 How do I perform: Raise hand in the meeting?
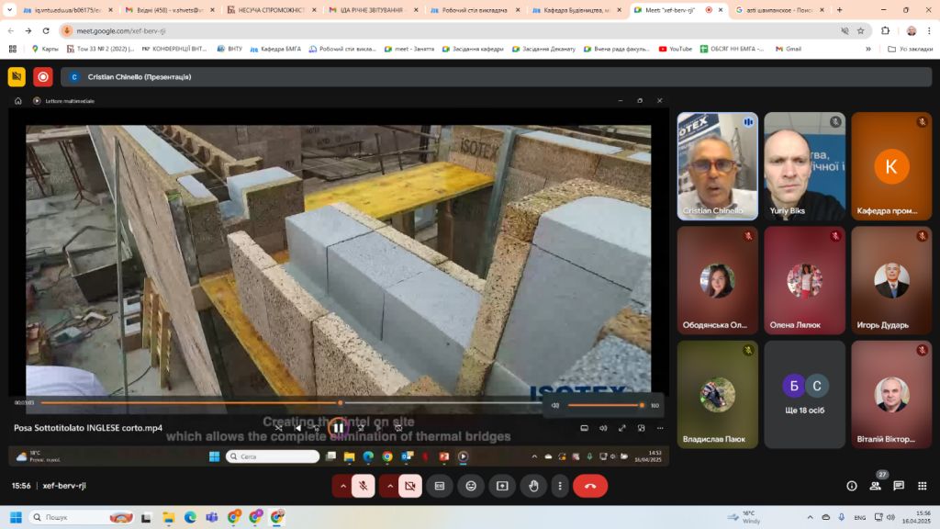click(533, 486)
